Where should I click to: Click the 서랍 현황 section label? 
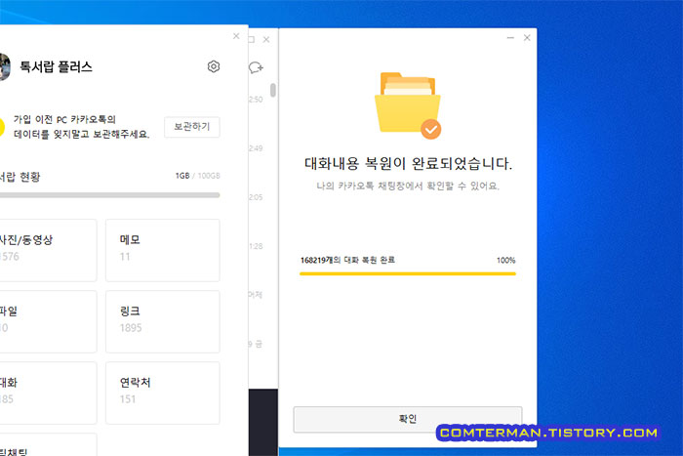(x=20, y=177)
